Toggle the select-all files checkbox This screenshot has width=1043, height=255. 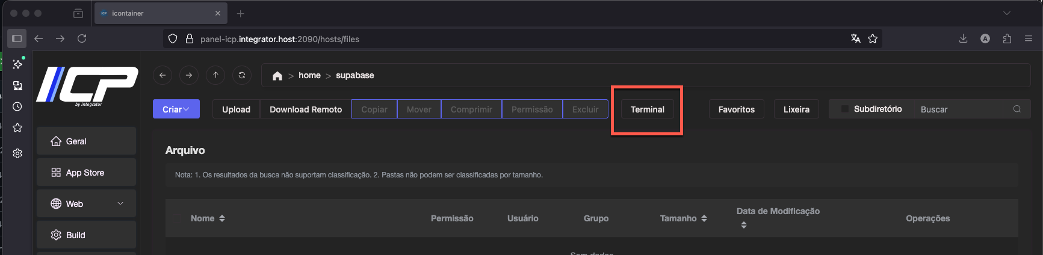pyautogui.click(x=176, y=218)
